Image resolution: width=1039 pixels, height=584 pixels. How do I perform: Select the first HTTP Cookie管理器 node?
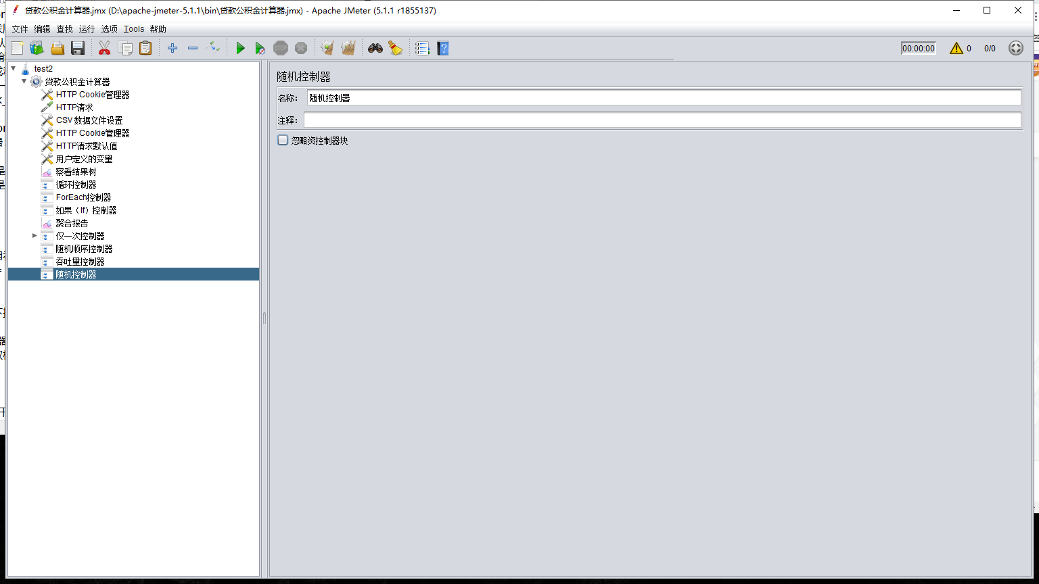pyautogui.click(x=93, y=95)
